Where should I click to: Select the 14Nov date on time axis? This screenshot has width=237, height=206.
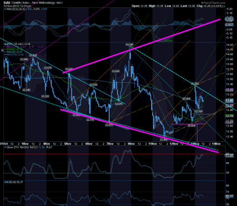coord(216,144)
